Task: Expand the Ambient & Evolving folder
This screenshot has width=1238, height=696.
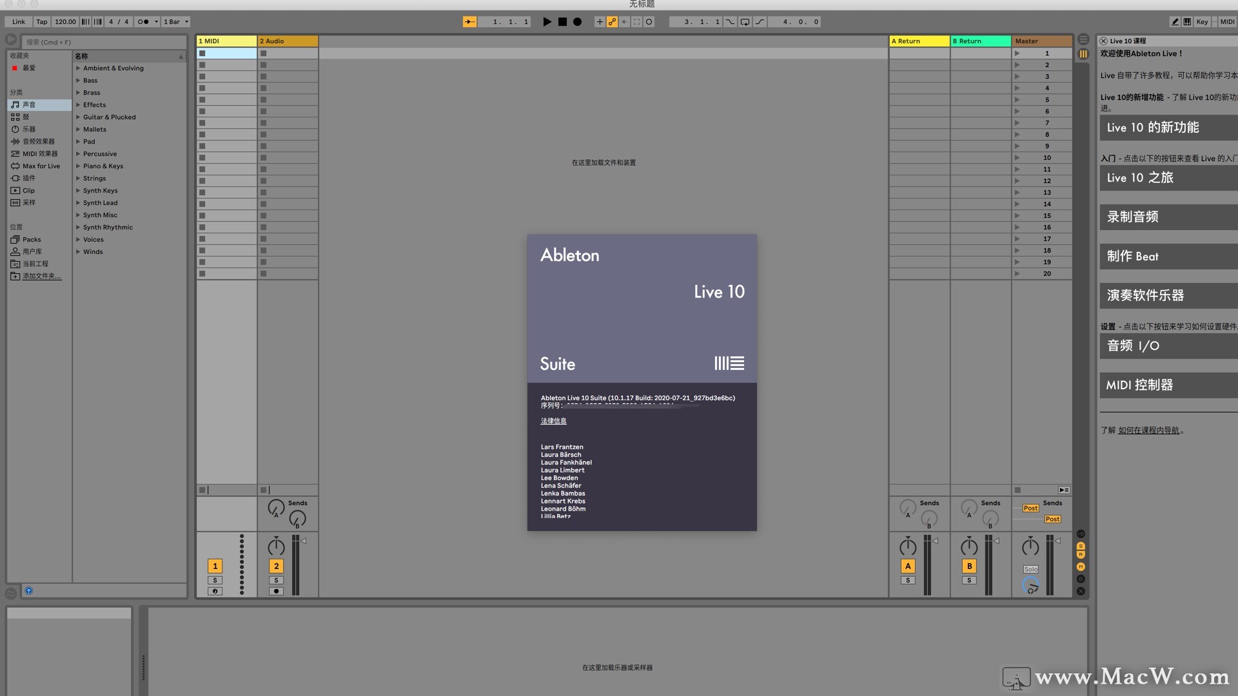Action: 78,68
